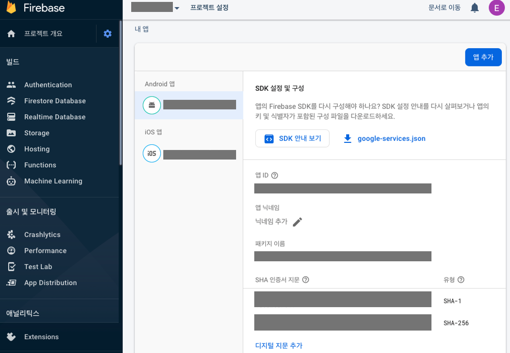
Task: Click the Machine Learning robot icon
Action: tap(11, 181)
